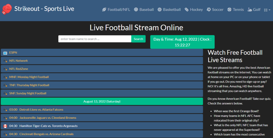Click the green Search button

(138, 39)
